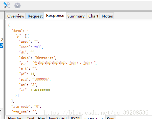
Task: Open the Settings gear icon
Action: click(x=17, y=5)
